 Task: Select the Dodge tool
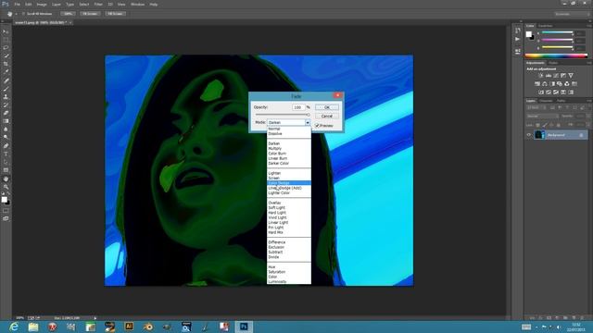point(6,137)
